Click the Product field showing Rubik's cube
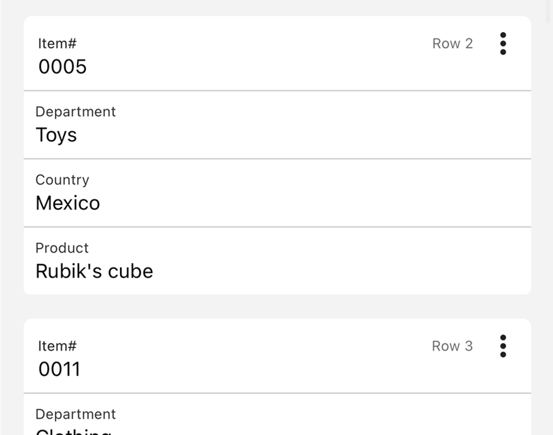Screen dimensions: 553x435 point(95,271)
